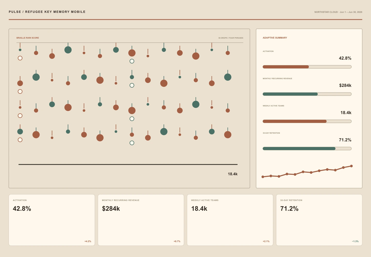Image resolution: width=371 pixels, height=257 pixels.
Task: Click the Monthly Recurring Revenue progress bar
Action: tap(307, 94)
